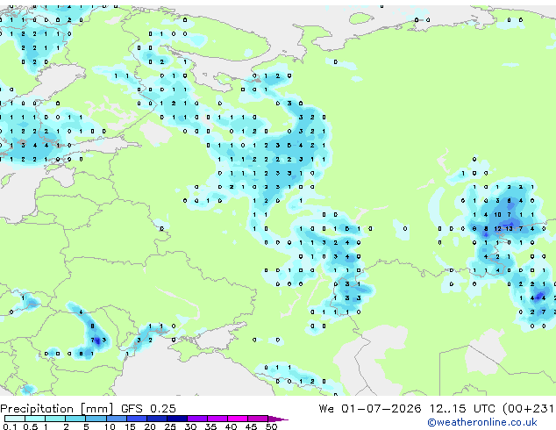The width and height of the screenshot is (556, 430).
Task: Click the 0.1–0.5 mm legend swatch
Action: click(15, 419)
